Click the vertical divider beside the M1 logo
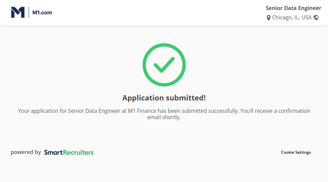Viewport: 328px width, 182px height. point(29,13)
